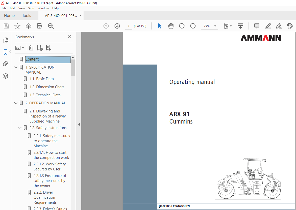Click the fit page width icon
The height and width of the screenshot is (210, 296).
226,26
